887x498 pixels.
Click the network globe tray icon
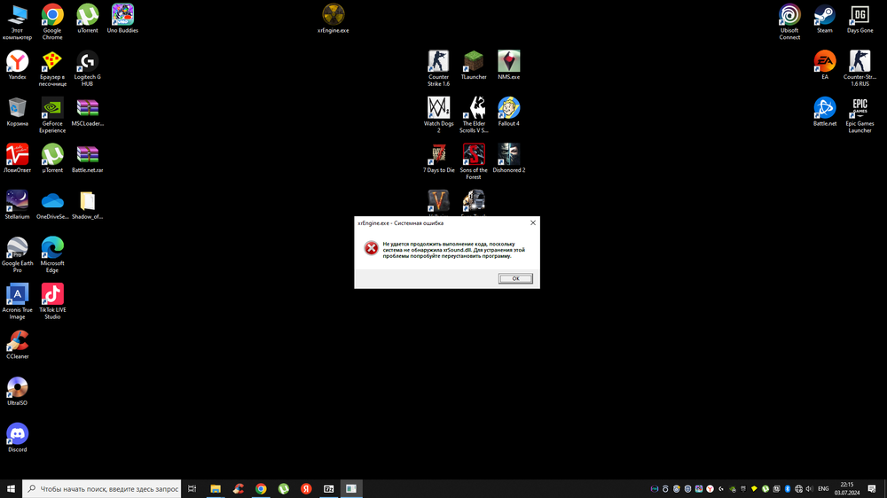pyautogui.click(x=799, y=489)
